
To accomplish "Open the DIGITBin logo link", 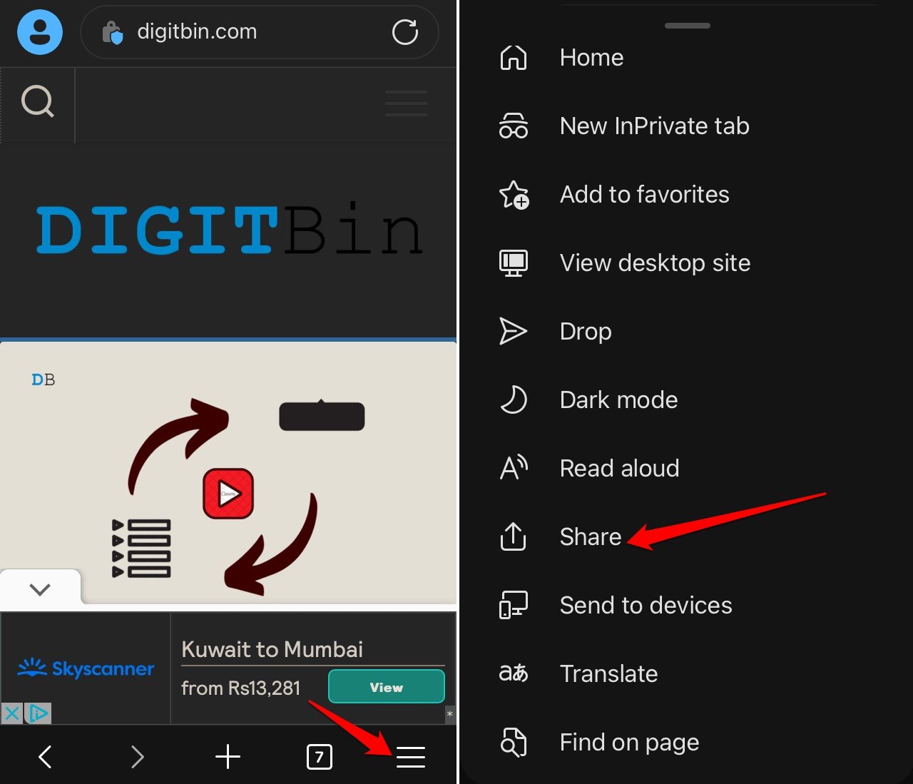I will pos(230,231).
